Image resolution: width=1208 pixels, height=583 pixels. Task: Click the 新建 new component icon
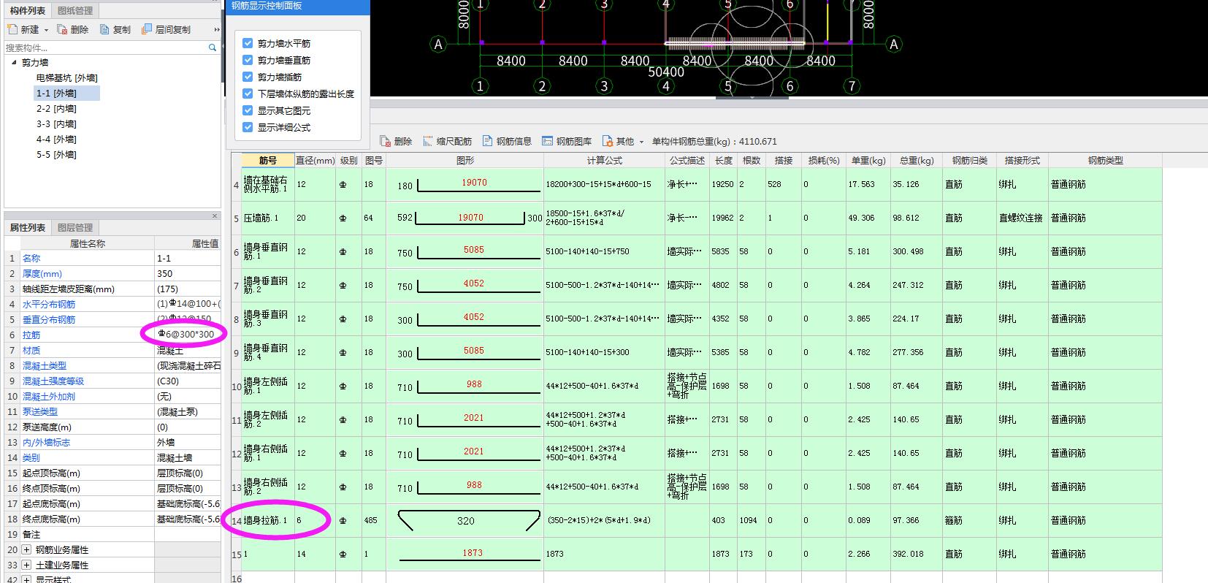[x=13, y=30]
